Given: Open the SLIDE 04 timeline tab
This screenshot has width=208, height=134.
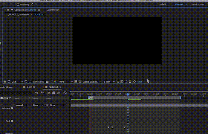Looking at the screenshot, I should pos(31,87).
